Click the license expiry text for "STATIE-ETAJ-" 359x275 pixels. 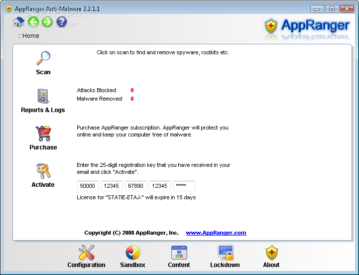[x=136, y=198]
